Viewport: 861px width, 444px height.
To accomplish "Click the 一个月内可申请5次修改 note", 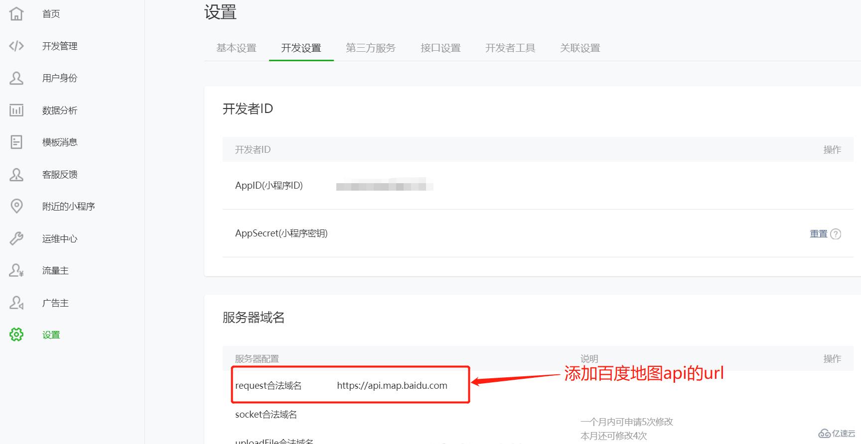I will point(627,422).
